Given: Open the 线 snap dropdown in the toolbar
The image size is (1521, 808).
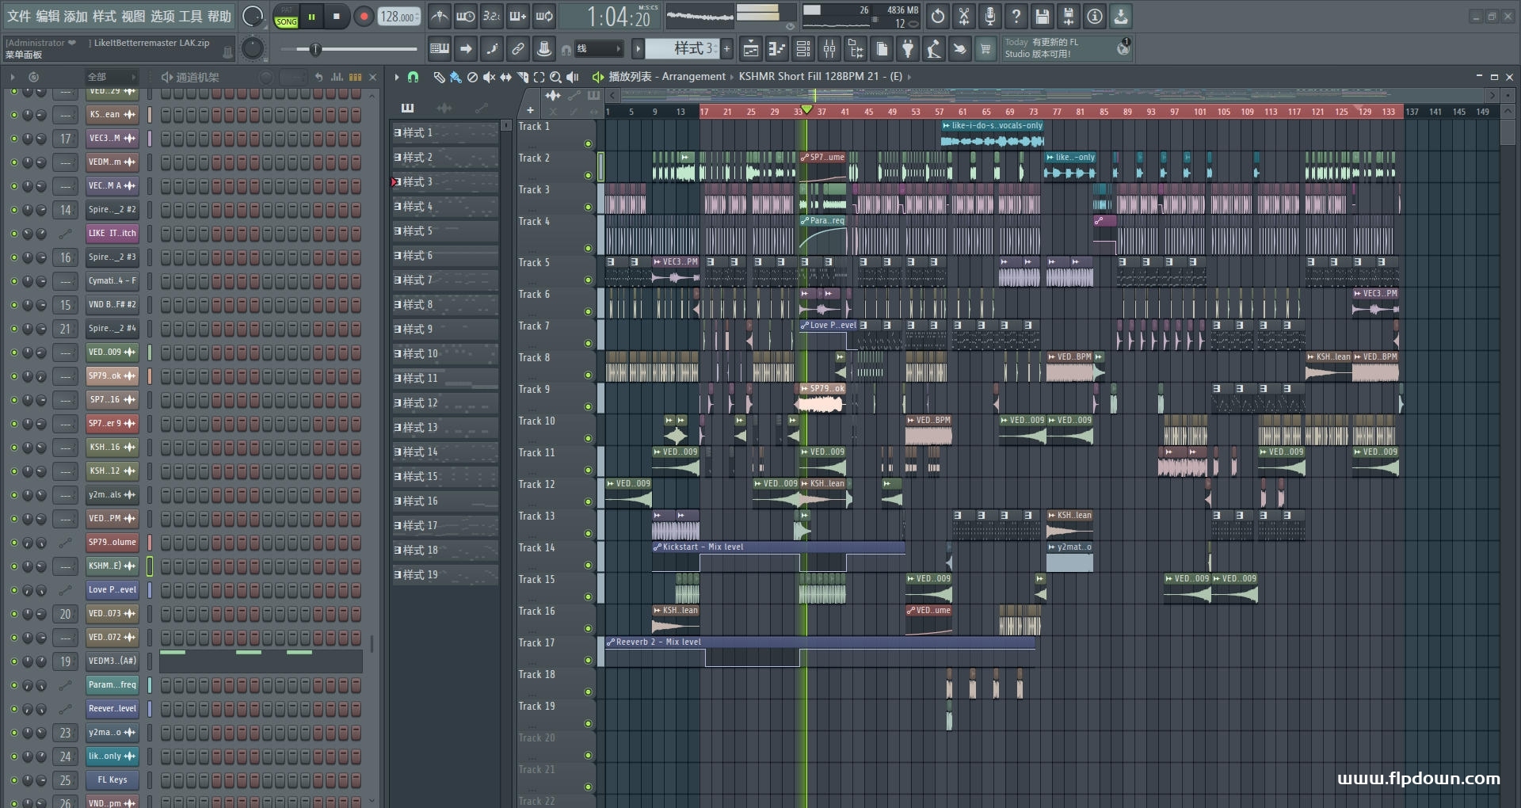Looking at the screenshot, I should tap(598, 49).
